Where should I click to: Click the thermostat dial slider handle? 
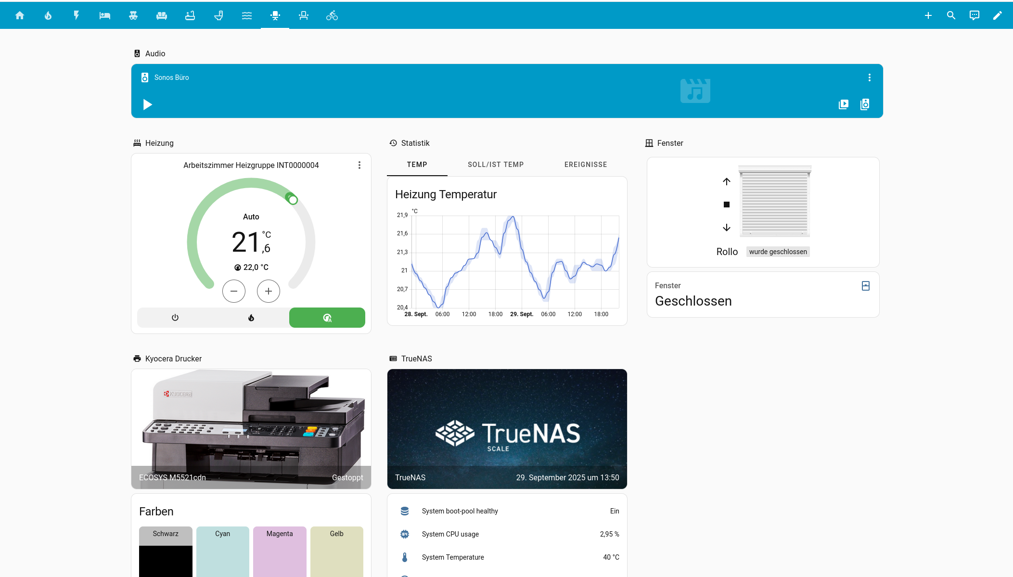point(293,199)
